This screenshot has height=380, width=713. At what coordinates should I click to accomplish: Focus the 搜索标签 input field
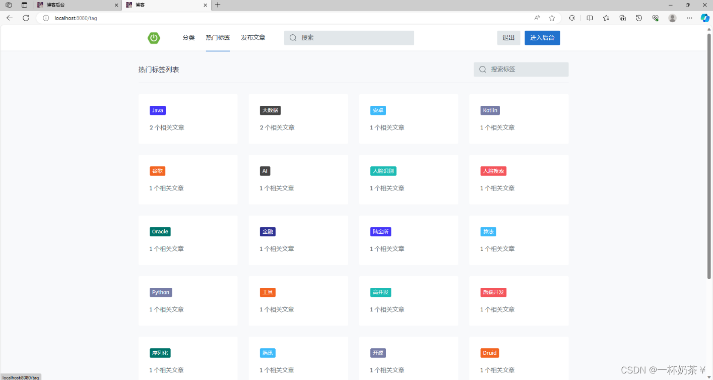click(x=521, y=69)
